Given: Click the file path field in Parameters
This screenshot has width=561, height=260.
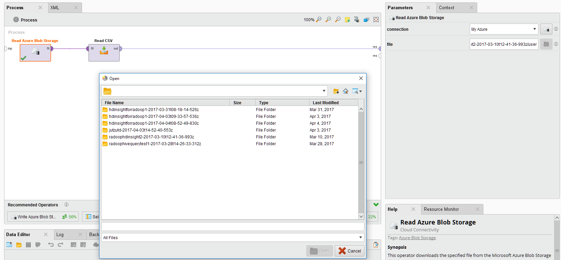Looking at the screenshot, I should click(x=504, y=44).
